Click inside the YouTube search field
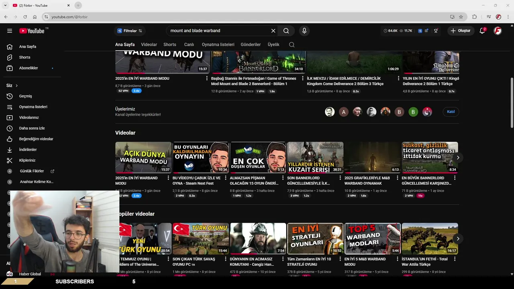 click(x=219, y=31)
